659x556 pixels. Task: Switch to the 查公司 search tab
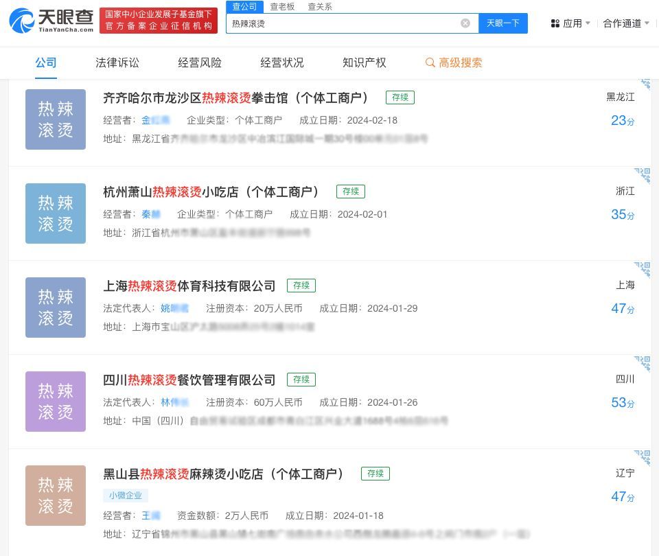pyautogui.click(x=244, y=6)
